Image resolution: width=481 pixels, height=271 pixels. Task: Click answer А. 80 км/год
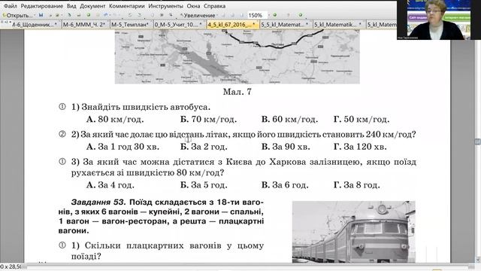click(115, 119)
